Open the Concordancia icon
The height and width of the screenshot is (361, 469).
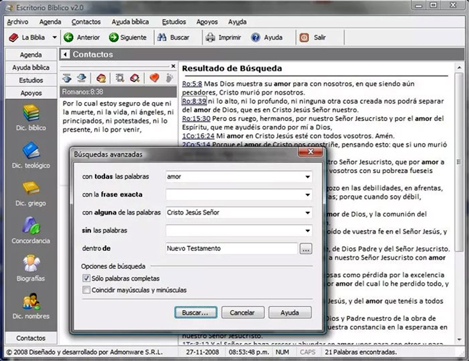(31, 225)
